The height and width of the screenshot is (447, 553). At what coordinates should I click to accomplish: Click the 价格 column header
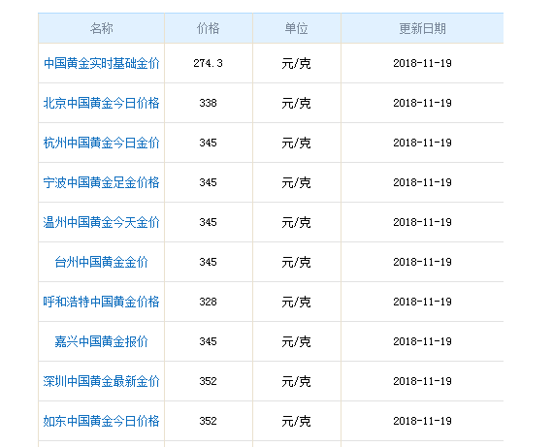[208, 28]
